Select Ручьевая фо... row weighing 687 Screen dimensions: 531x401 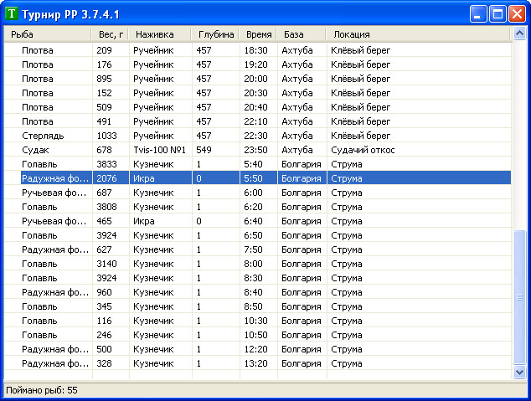258,193
